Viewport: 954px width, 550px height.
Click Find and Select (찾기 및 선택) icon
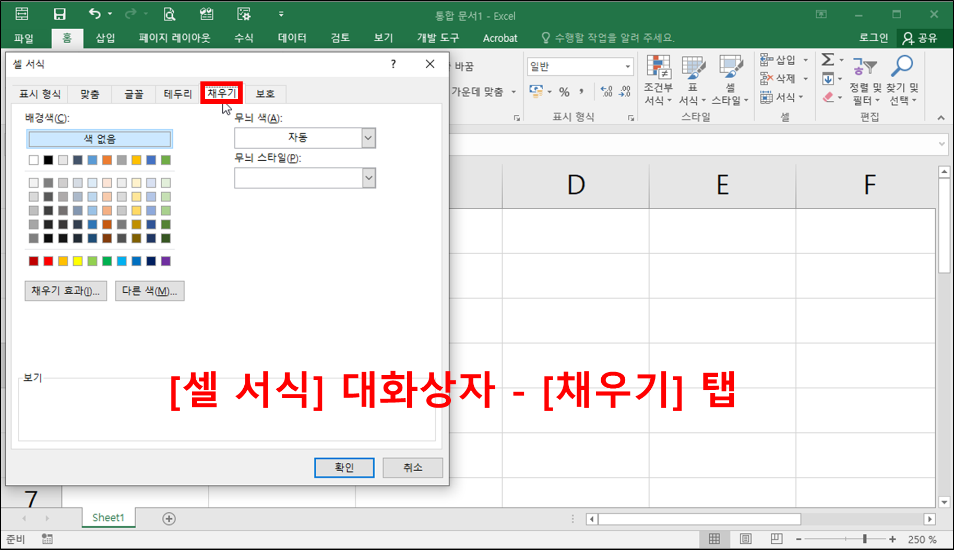click(x=902, y=81)
